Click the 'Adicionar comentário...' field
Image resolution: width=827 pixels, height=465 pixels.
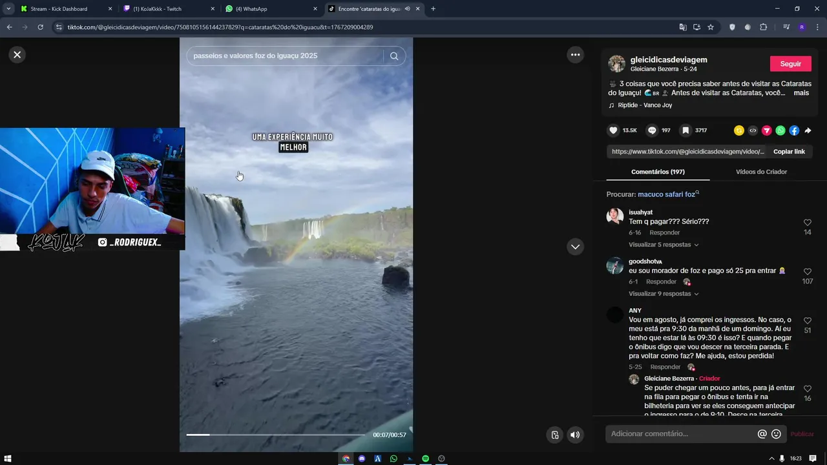pyautogui.click(x=682, y=434)
